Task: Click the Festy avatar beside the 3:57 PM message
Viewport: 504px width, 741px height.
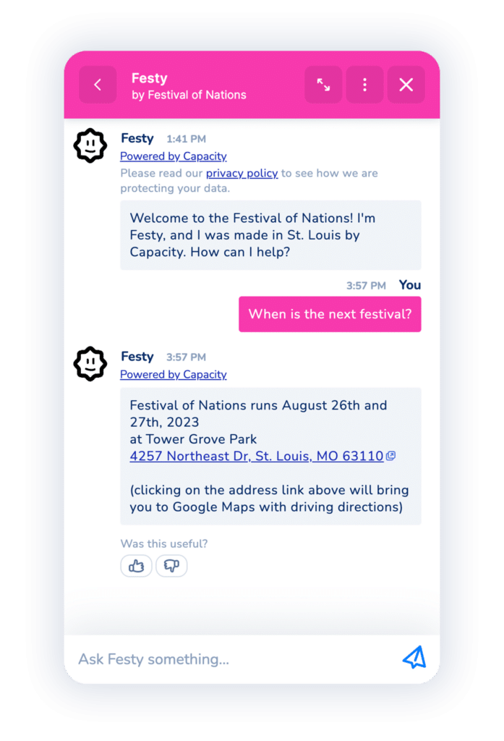Action: 90,364
